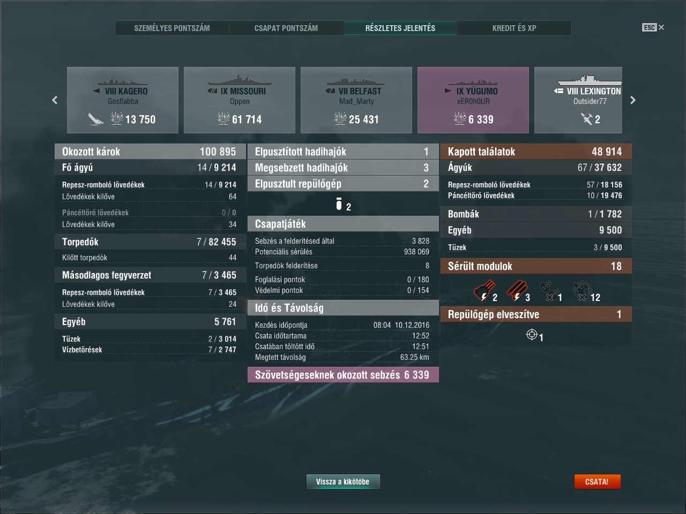Click damage burst icon on Missouri card
The height and width of the screenshot is (514, 686).
(223, 118)
